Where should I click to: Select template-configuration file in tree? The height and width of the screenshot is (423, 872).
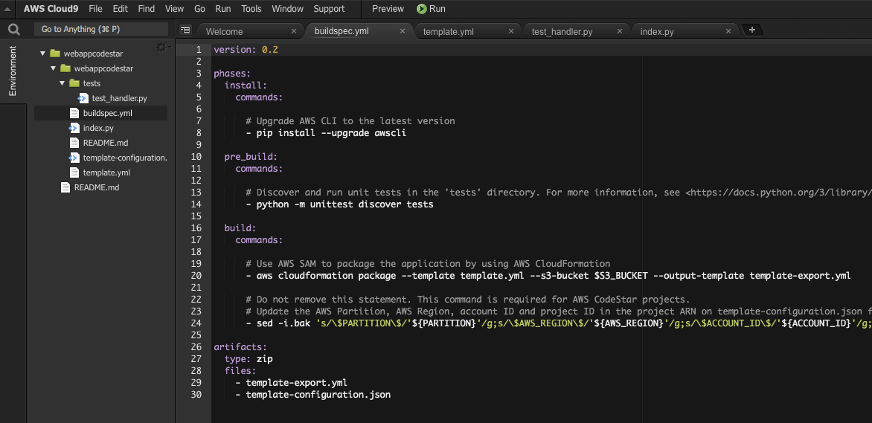point(124,158)
